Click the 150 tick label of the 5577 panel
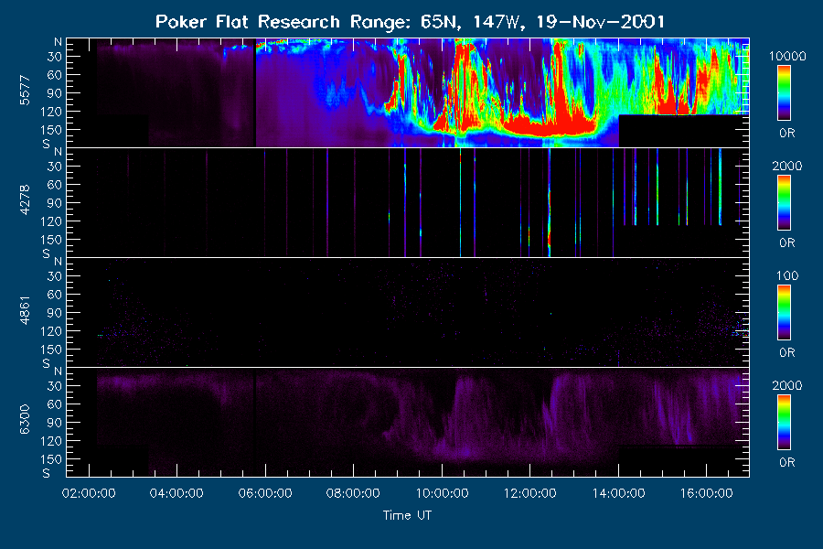Screen dimensions: 823x549 point(51,130)
